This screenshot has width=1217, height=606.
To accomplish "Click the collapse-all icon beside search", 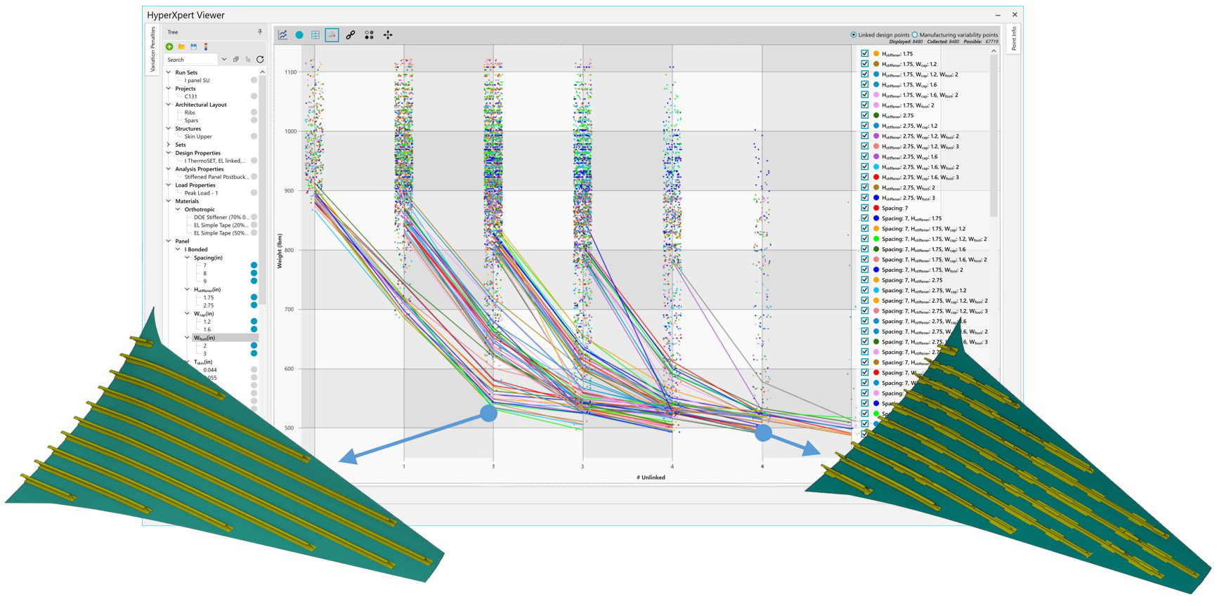I will tap(236, 60).
